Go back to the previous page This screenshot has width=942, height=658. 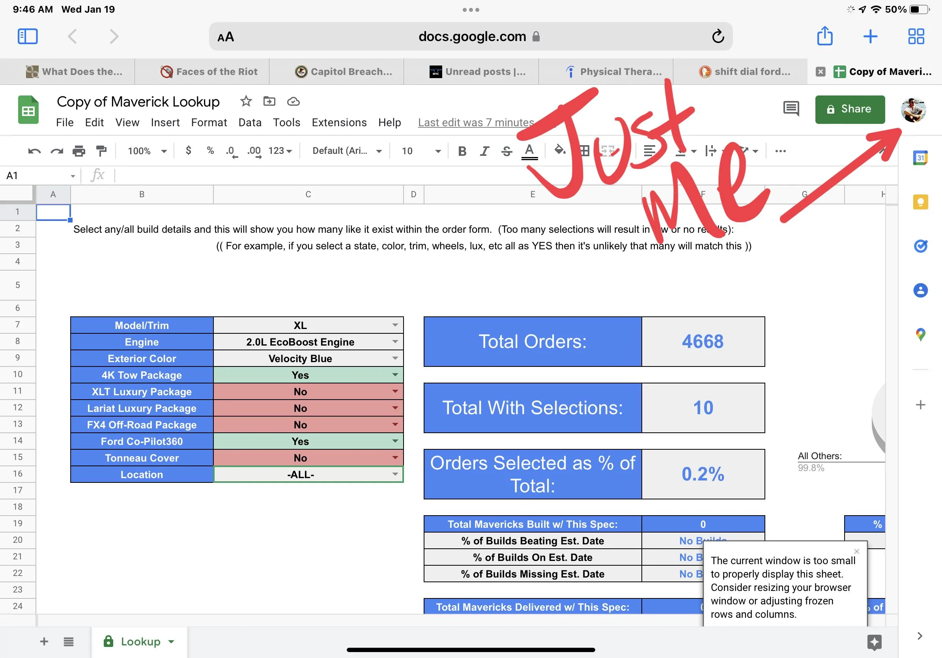(x=72, y=36)
